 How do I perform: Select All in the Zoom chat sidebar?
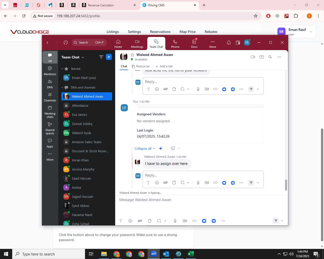pyautogui.click(x=50, y=58)
